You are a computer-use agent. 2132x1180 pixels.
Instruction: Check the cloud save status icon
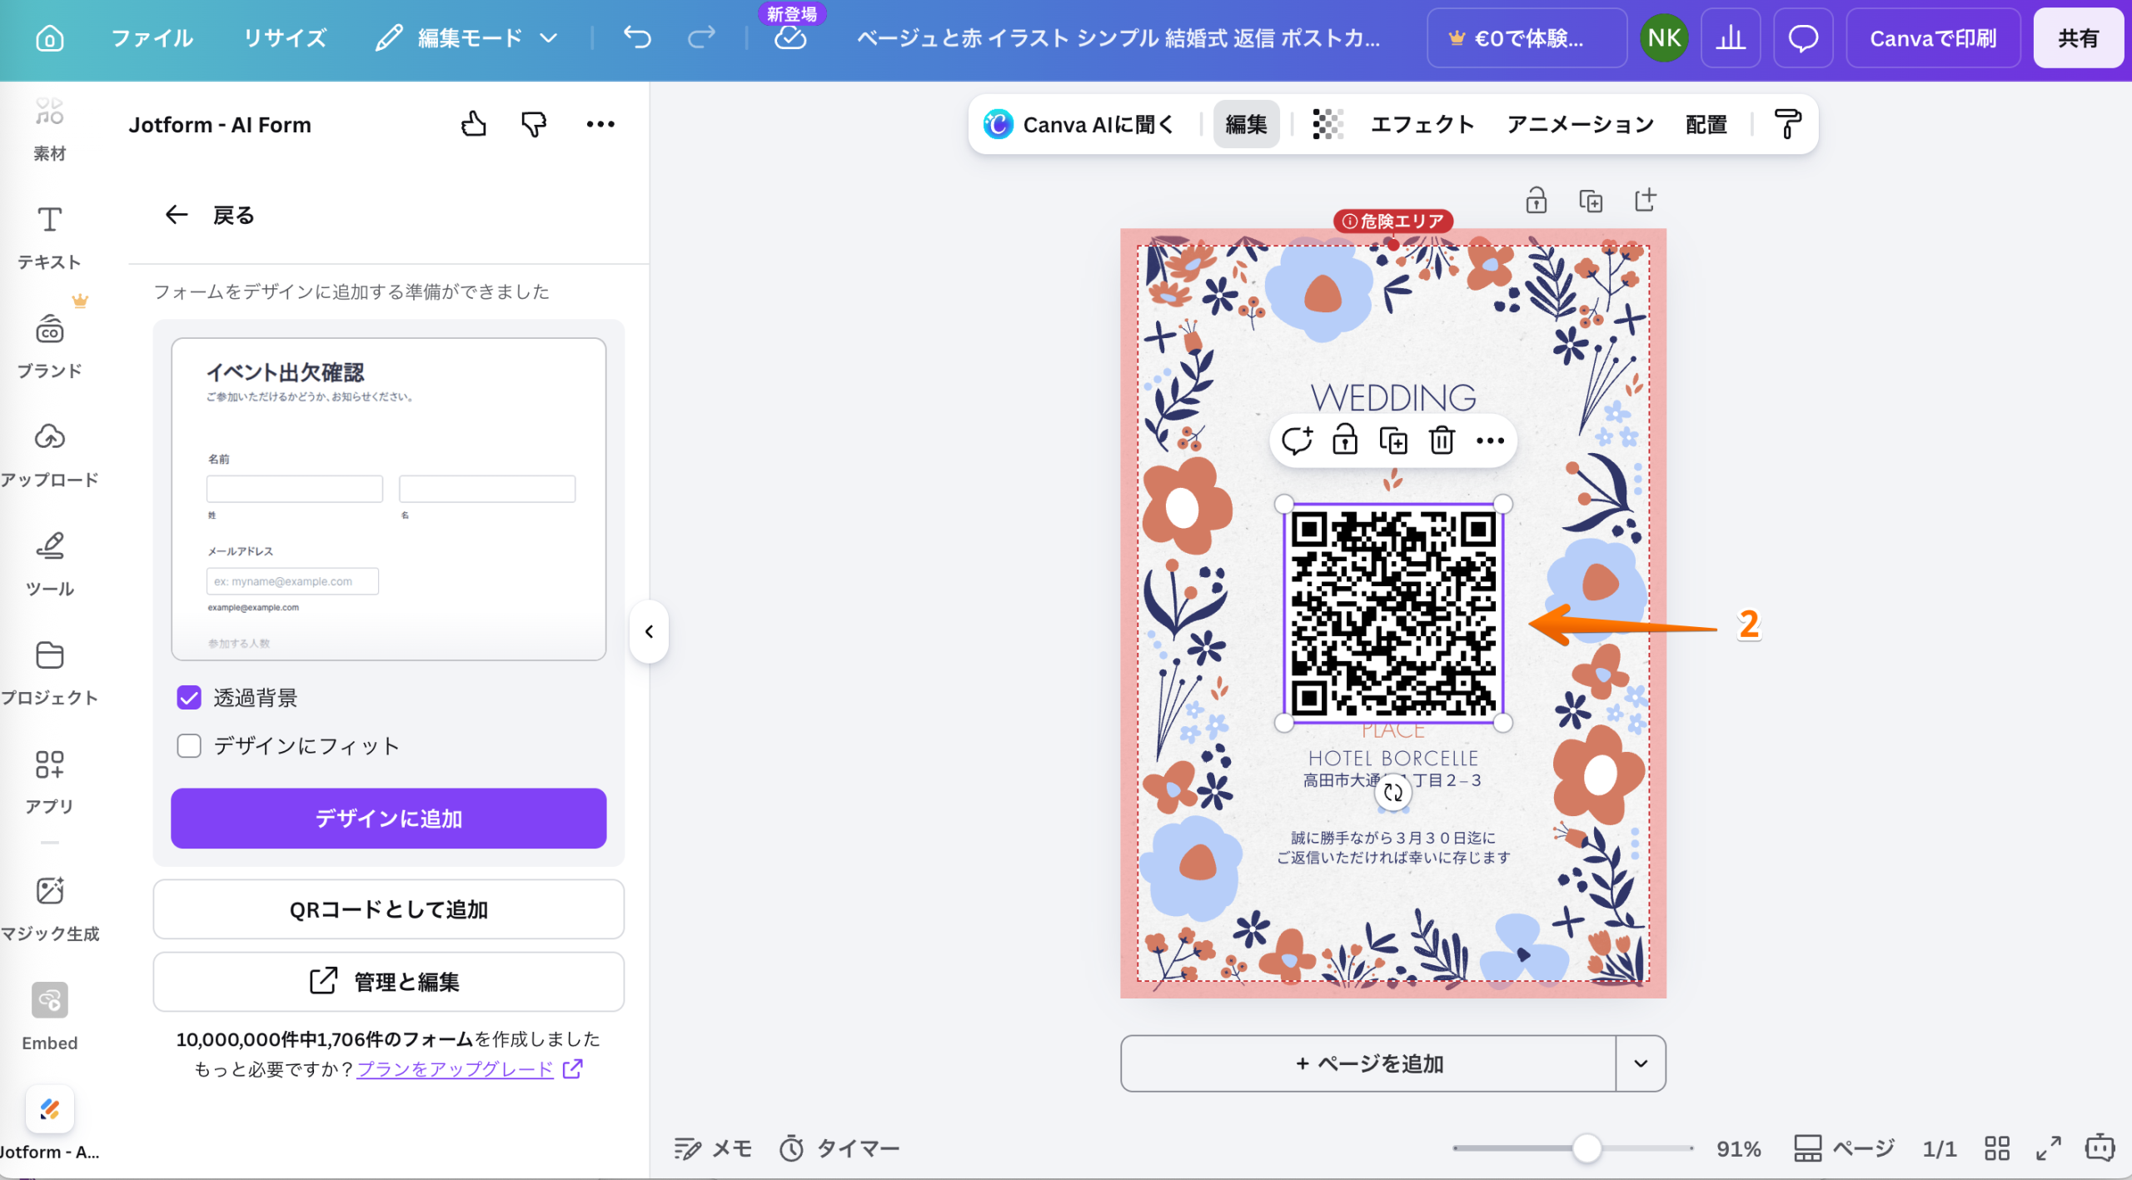pos(790,38)
